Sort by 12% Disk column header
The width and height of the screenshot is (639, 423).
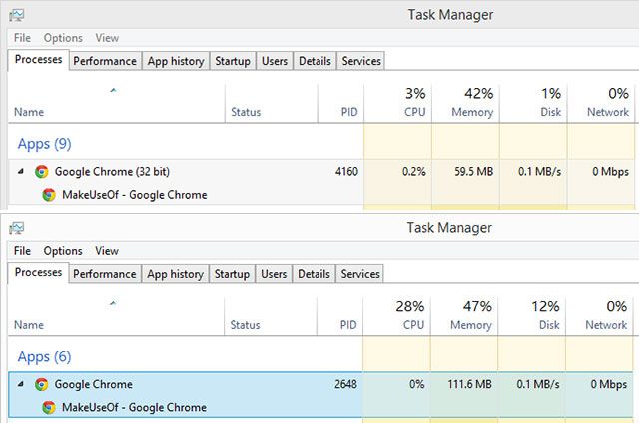pyautogui.click(x=531, y=316)
